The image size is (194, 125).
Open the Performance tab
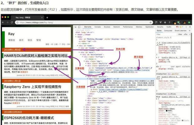128,27
